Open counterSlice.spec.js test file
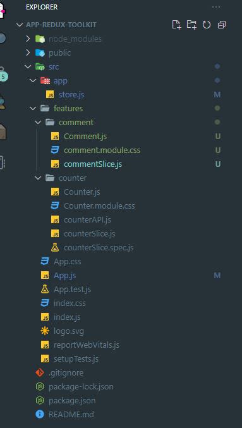This screenshot has width=242, height=428. point(99,248)
